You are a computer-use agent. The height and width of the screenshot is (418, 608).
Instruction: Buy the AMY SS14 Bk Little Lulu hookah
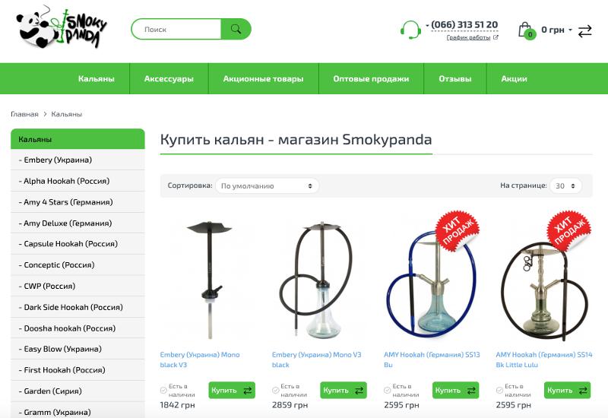coord(559,391)
